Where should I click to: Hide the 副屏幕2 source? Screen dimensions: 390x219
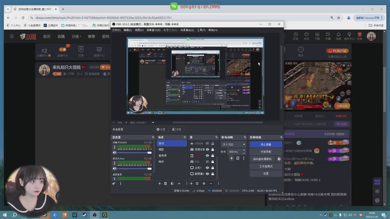pyautogui.click(x=207, y=174)
